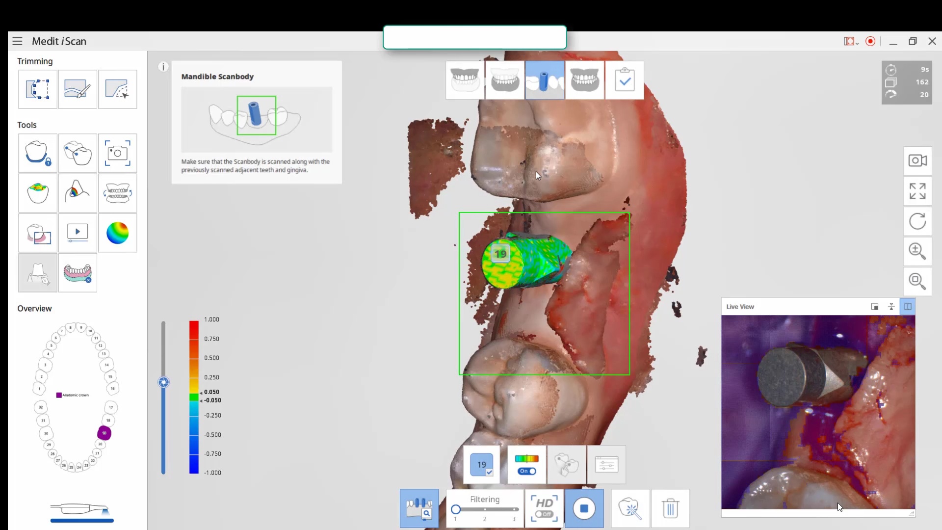Image resolution: width=942 pixels, height=530 pixels.
Task: Select tooth 8 in the overview chart
Action: pos(70,327)
